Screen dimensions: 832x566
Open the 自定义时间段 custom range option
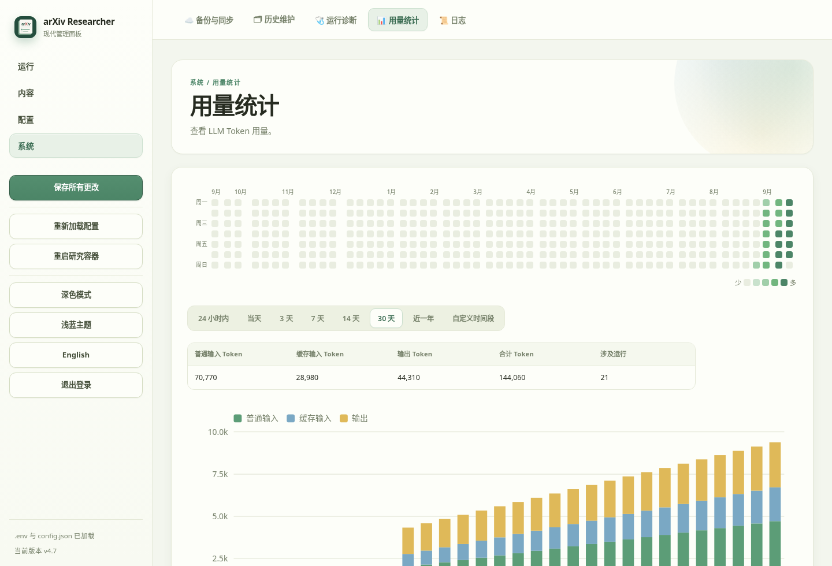(x=473, y=318)
